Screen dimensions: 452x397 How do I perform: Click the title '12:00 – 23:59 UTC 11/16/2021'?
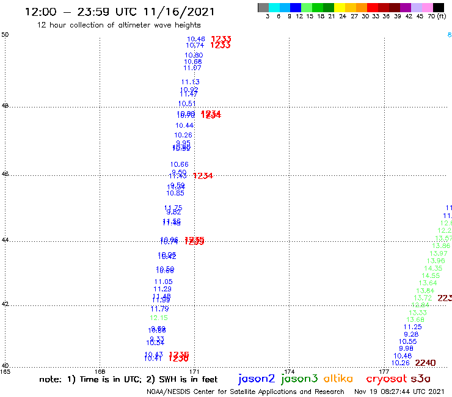click(x=120, y=12)
